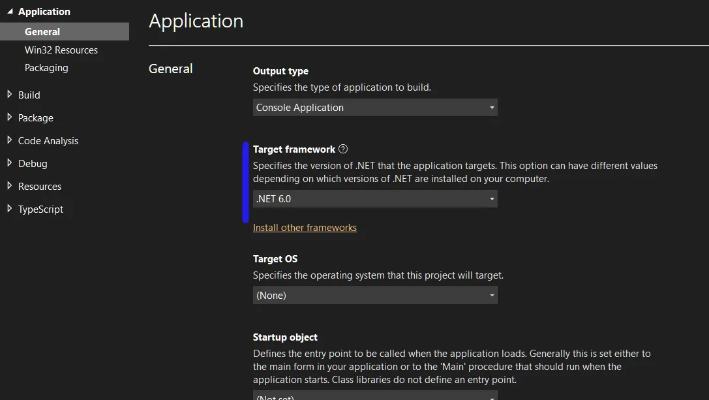Select the TypeScript label in the sidebar
Viewport: 709px width, 400px height.
pos(41,209)
